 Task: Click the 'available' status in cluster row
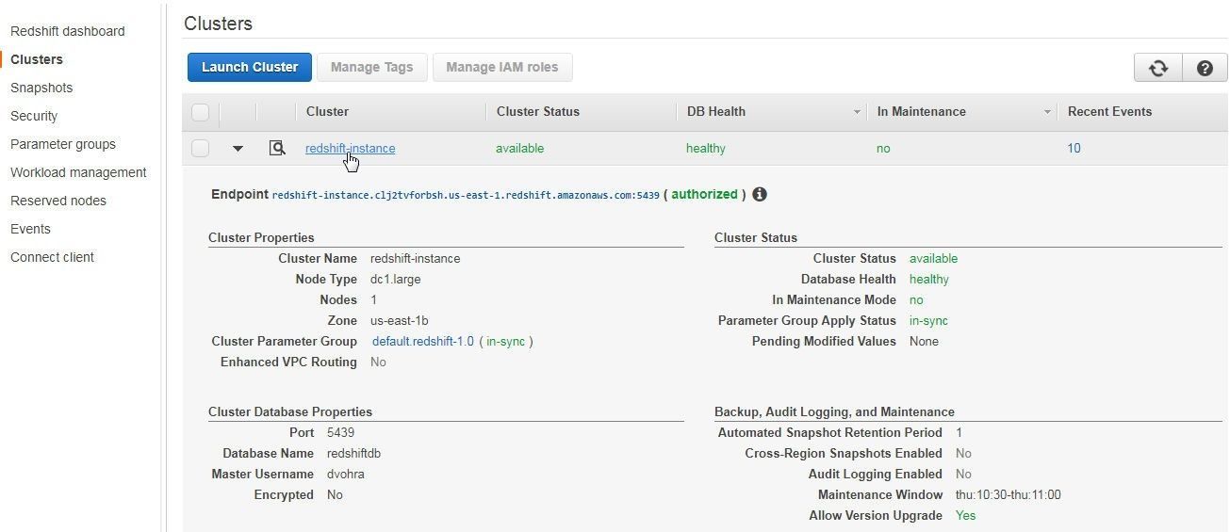point(520,148)
